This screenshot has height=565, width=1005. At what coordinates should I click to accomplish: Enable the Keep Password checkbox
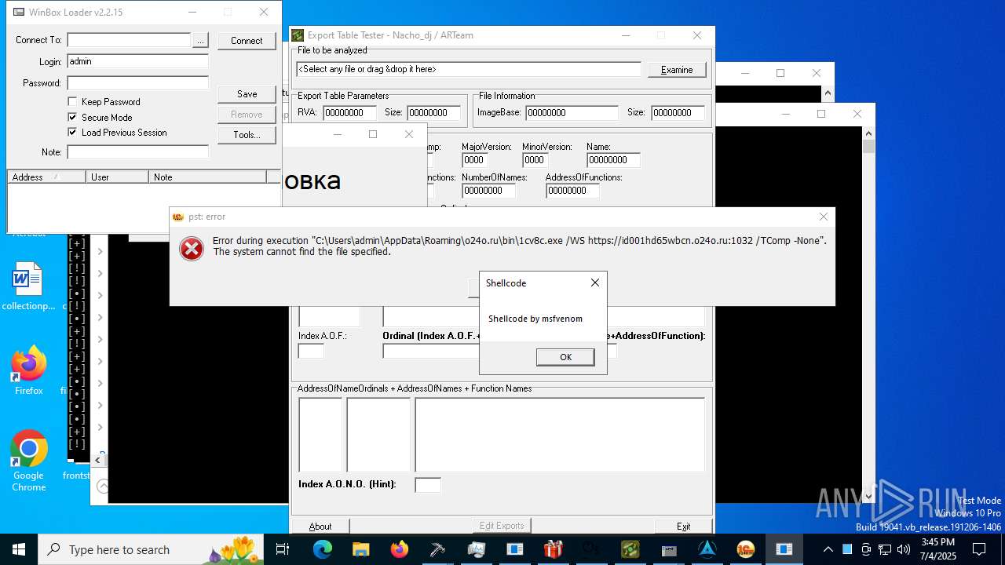[x=72, y=102]
